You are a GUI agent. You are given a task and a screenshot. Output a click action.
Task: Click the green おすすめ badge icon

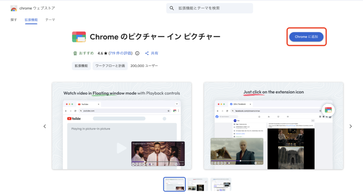(75, 53)
